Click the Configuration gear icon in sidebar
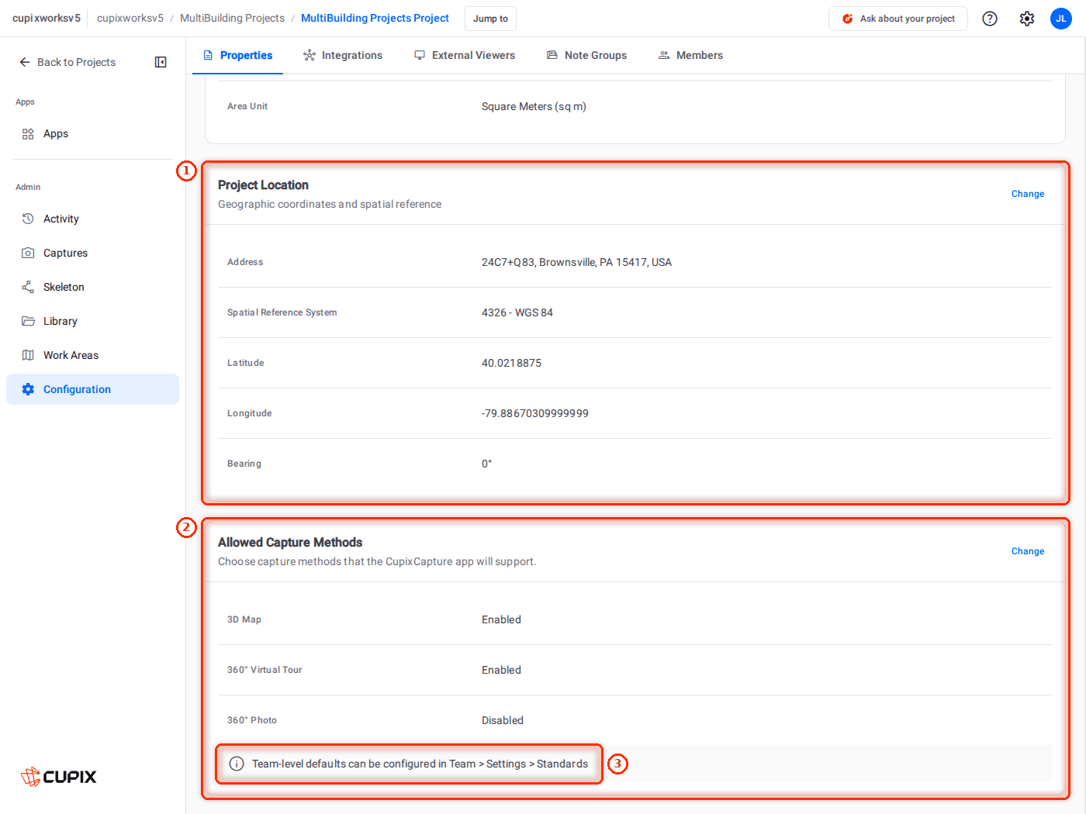The image size is (1086, 814). point(28,389)
